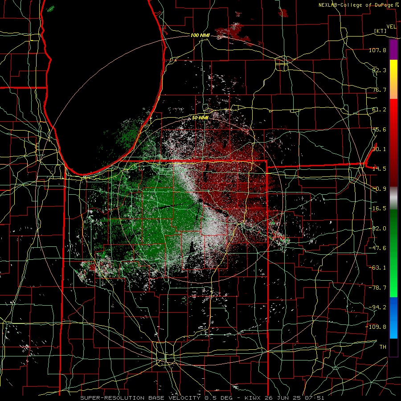
Task: Select the -109.8 velocity scale value
Action: coord(376,327)
